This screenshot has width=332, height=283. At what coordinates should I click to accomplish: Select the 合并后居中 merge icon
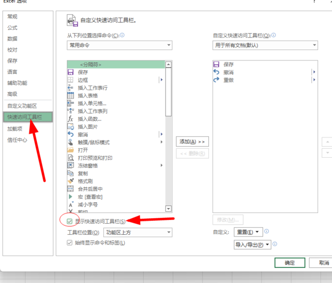tap(70, 189)
